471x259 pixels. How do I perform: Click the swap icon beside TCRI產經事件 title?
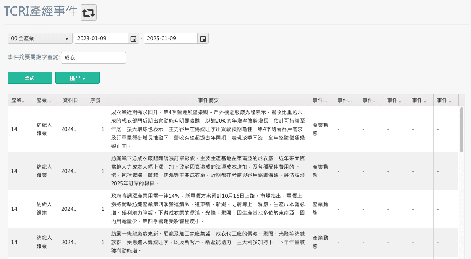pyautogui.click(x=88, y=12)
